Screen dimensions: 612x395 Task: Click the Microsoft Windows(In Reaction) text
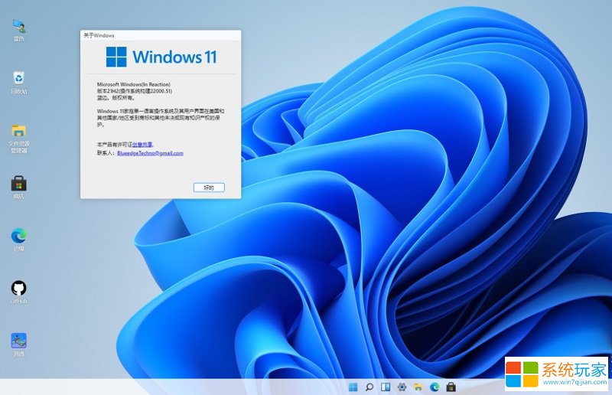click(x=133, y=84)
